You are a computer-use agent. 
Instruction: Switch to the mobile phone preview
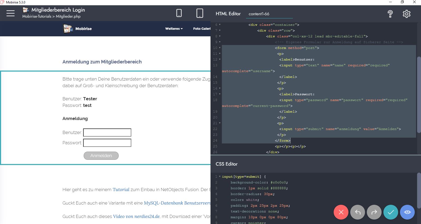click(179, 13)
